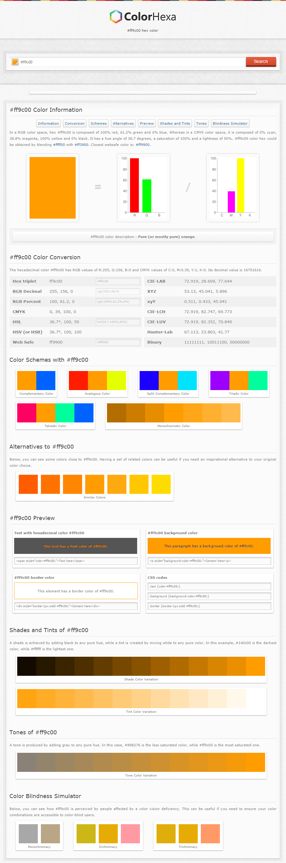Select pink swatch in Tetradic Color scheme
Viewport: 286px width, 863px height.
pos(27,413)
